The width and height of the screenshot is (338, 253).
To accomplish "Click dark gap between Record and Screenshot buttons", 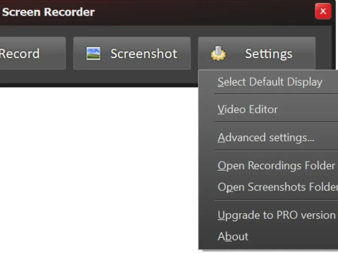I will [69, 54].
